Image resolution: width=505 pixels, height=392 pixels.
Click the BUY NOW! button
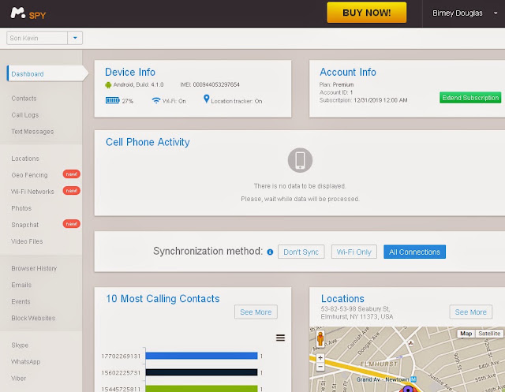tap(366, 13)
